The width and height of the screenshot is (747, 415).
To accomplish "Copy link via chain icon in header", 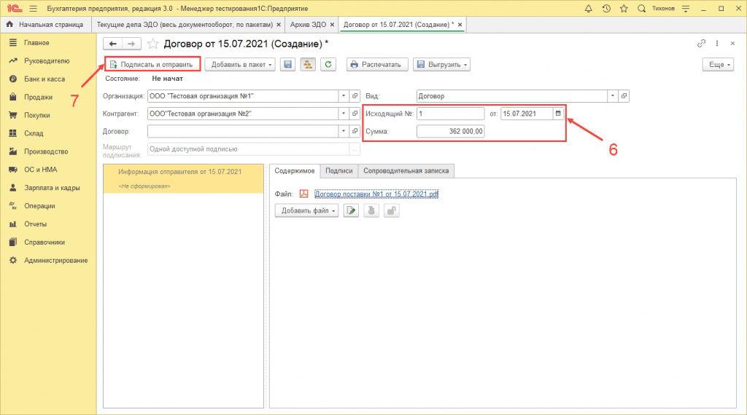I will [702, 44].
